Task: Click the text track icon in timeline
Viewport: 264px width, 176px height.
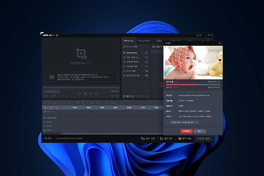Action: [45, 126]
